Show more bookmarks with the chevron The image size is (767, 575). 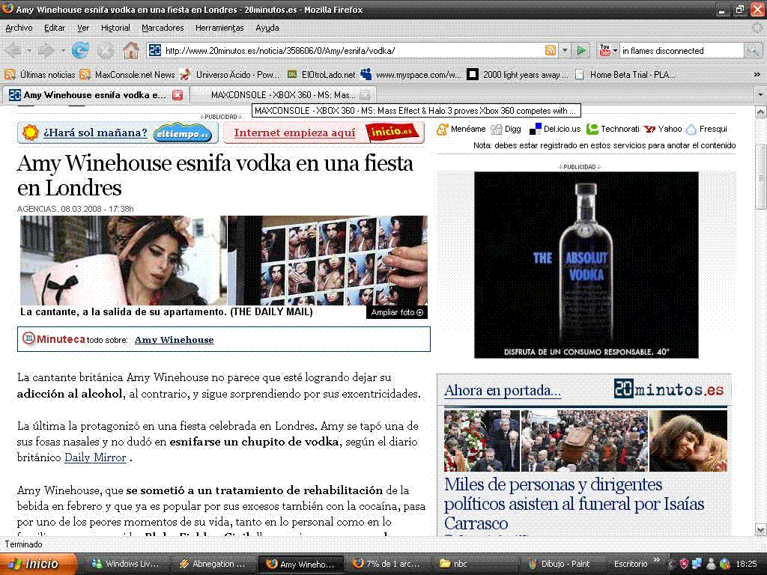[757, 75]
